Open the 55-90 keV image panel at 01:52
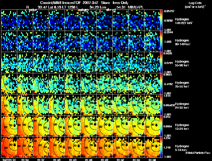 [121, 63]
